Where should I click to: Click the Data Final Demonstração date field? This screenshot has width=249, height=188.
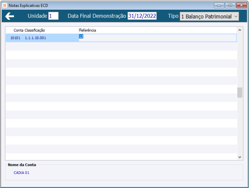(142, 16)
